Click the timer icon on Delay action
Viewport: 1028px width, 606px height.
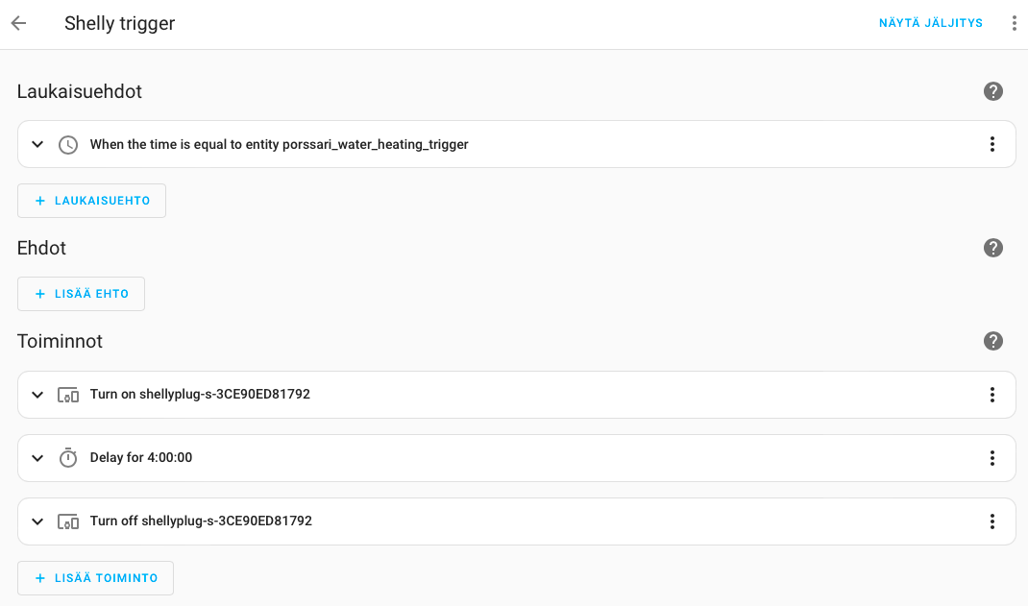click(x=68, y=458)
